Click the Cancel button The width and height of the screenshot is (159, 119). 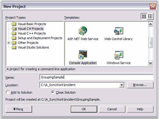click(112, 109)
